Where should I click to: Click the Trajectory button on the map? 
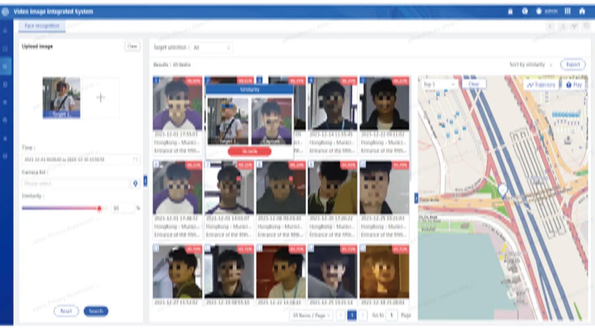[541, 85]
